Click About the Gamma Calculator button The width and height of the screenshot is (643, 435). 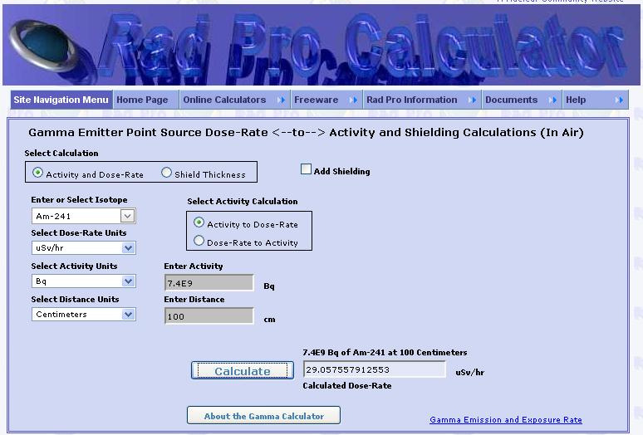(x=263, y=416)
